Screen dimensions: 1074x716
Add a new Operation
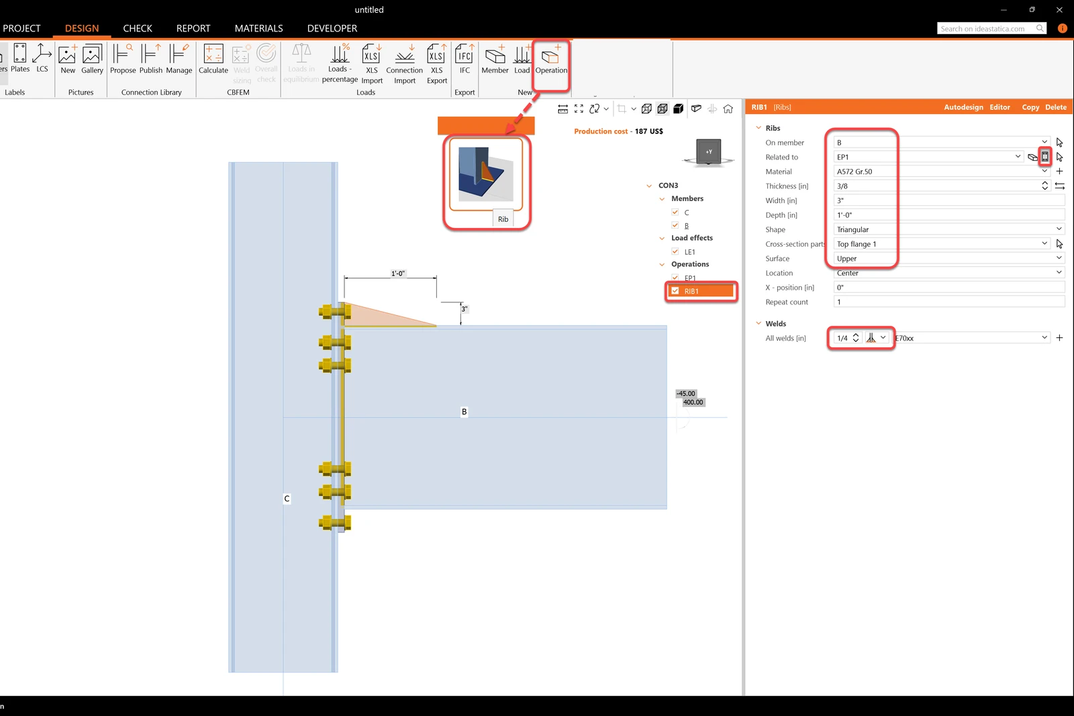551,59
